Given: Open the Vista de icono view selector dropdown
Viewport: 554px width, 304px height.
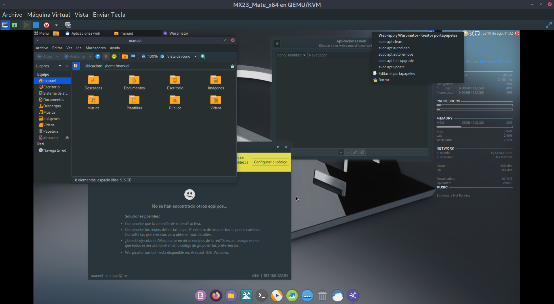Looking at the screenshot, I should click(x=182, y=57).
